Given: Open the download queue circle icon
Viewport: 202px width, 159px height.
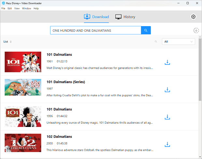Looking at the screenshot, I should coord(196,30).
